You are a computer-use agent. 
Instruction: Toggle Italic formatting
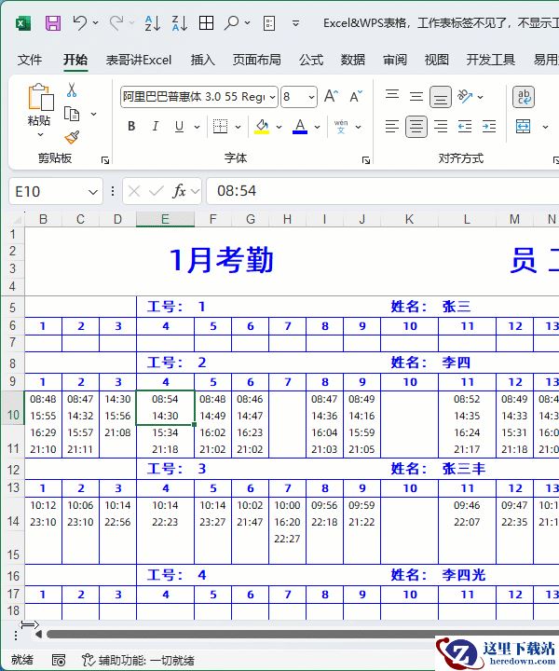pos(156,126)
